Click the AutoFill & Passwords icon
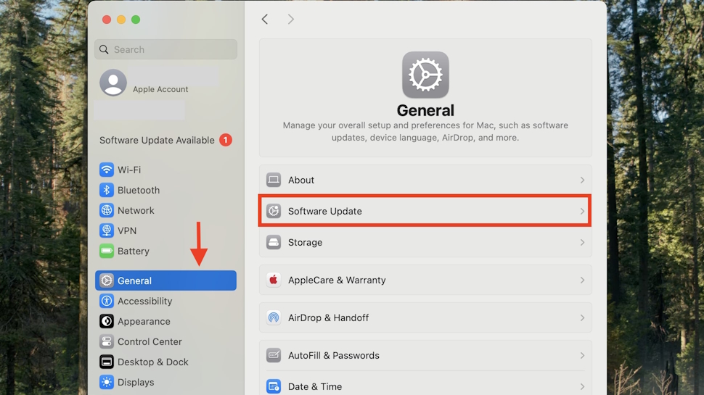This screenshot has width=704, height=395. coord(274,355)
